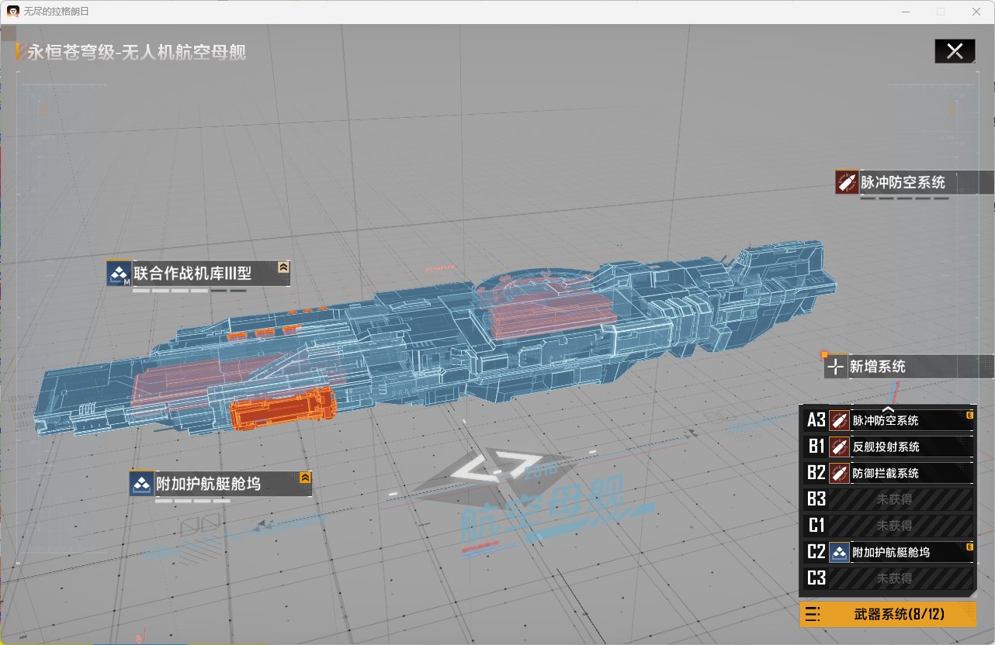Click the 附加护航艇舱坞 dock icon on the ship label
Viewport: 995px width, 645px height.
141,485
